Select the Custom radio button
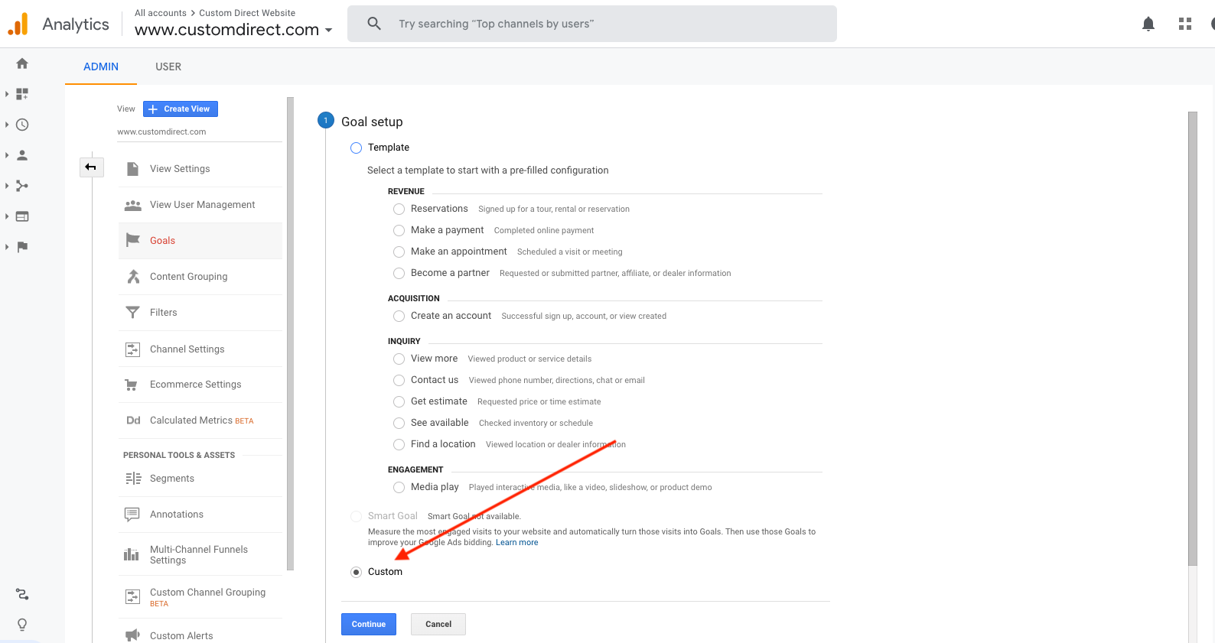 pyautogui.click(x=356, y=572)
